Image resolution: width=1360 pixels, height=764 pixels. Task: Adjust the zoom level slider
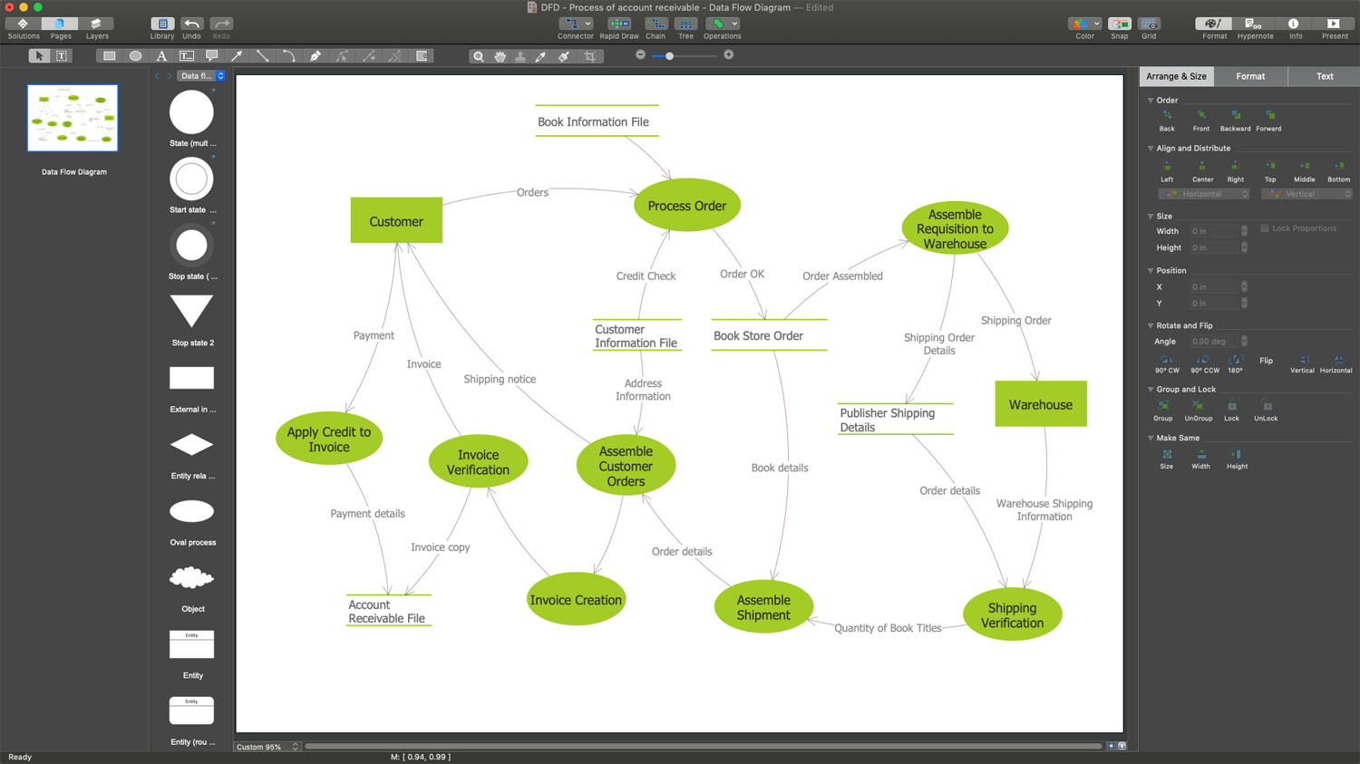[669, 55]
